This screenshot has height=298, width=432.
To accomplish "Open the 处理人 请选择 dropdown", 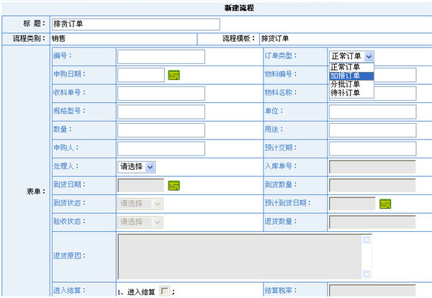I will [x=136, y=167].
